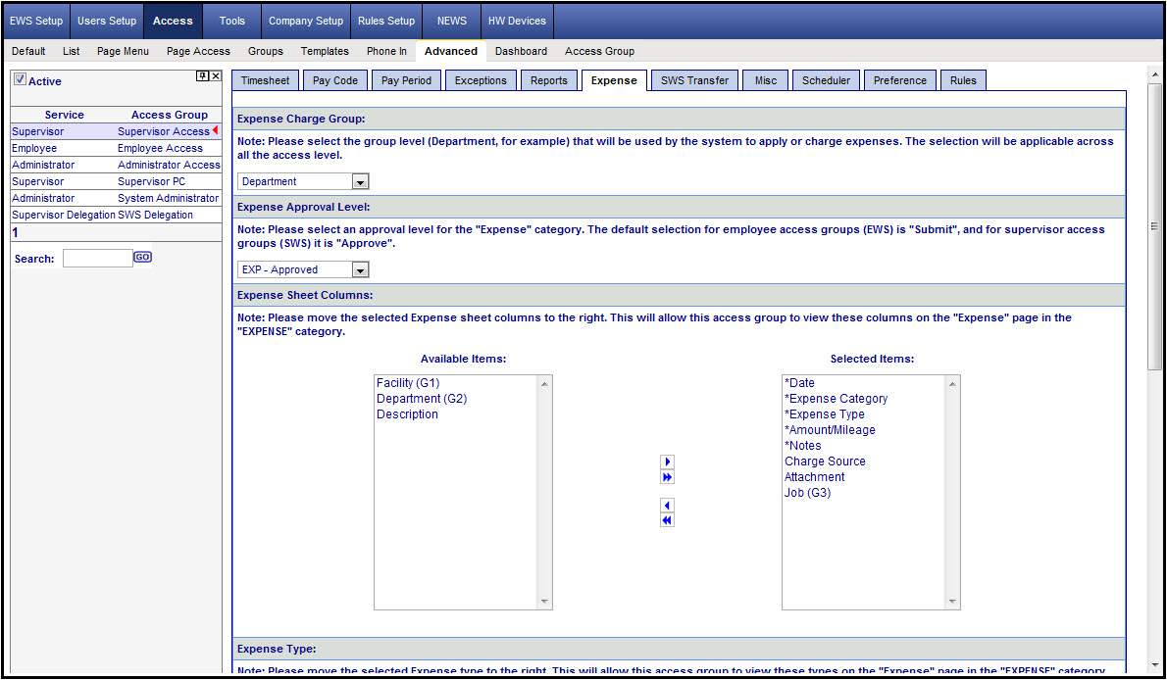Switch to the SWS Transfer tab
This screenshot has width=1167, height=680.
coord(694,80)
